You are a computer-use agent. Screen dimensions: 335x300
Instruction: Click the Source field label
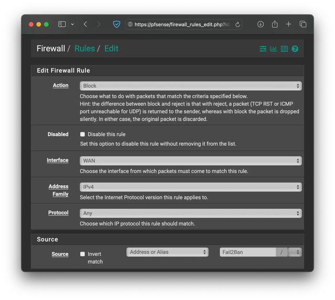coord(60,254)
